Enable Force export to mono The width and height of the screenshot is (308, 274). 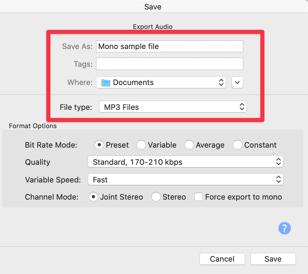[199, 197]
